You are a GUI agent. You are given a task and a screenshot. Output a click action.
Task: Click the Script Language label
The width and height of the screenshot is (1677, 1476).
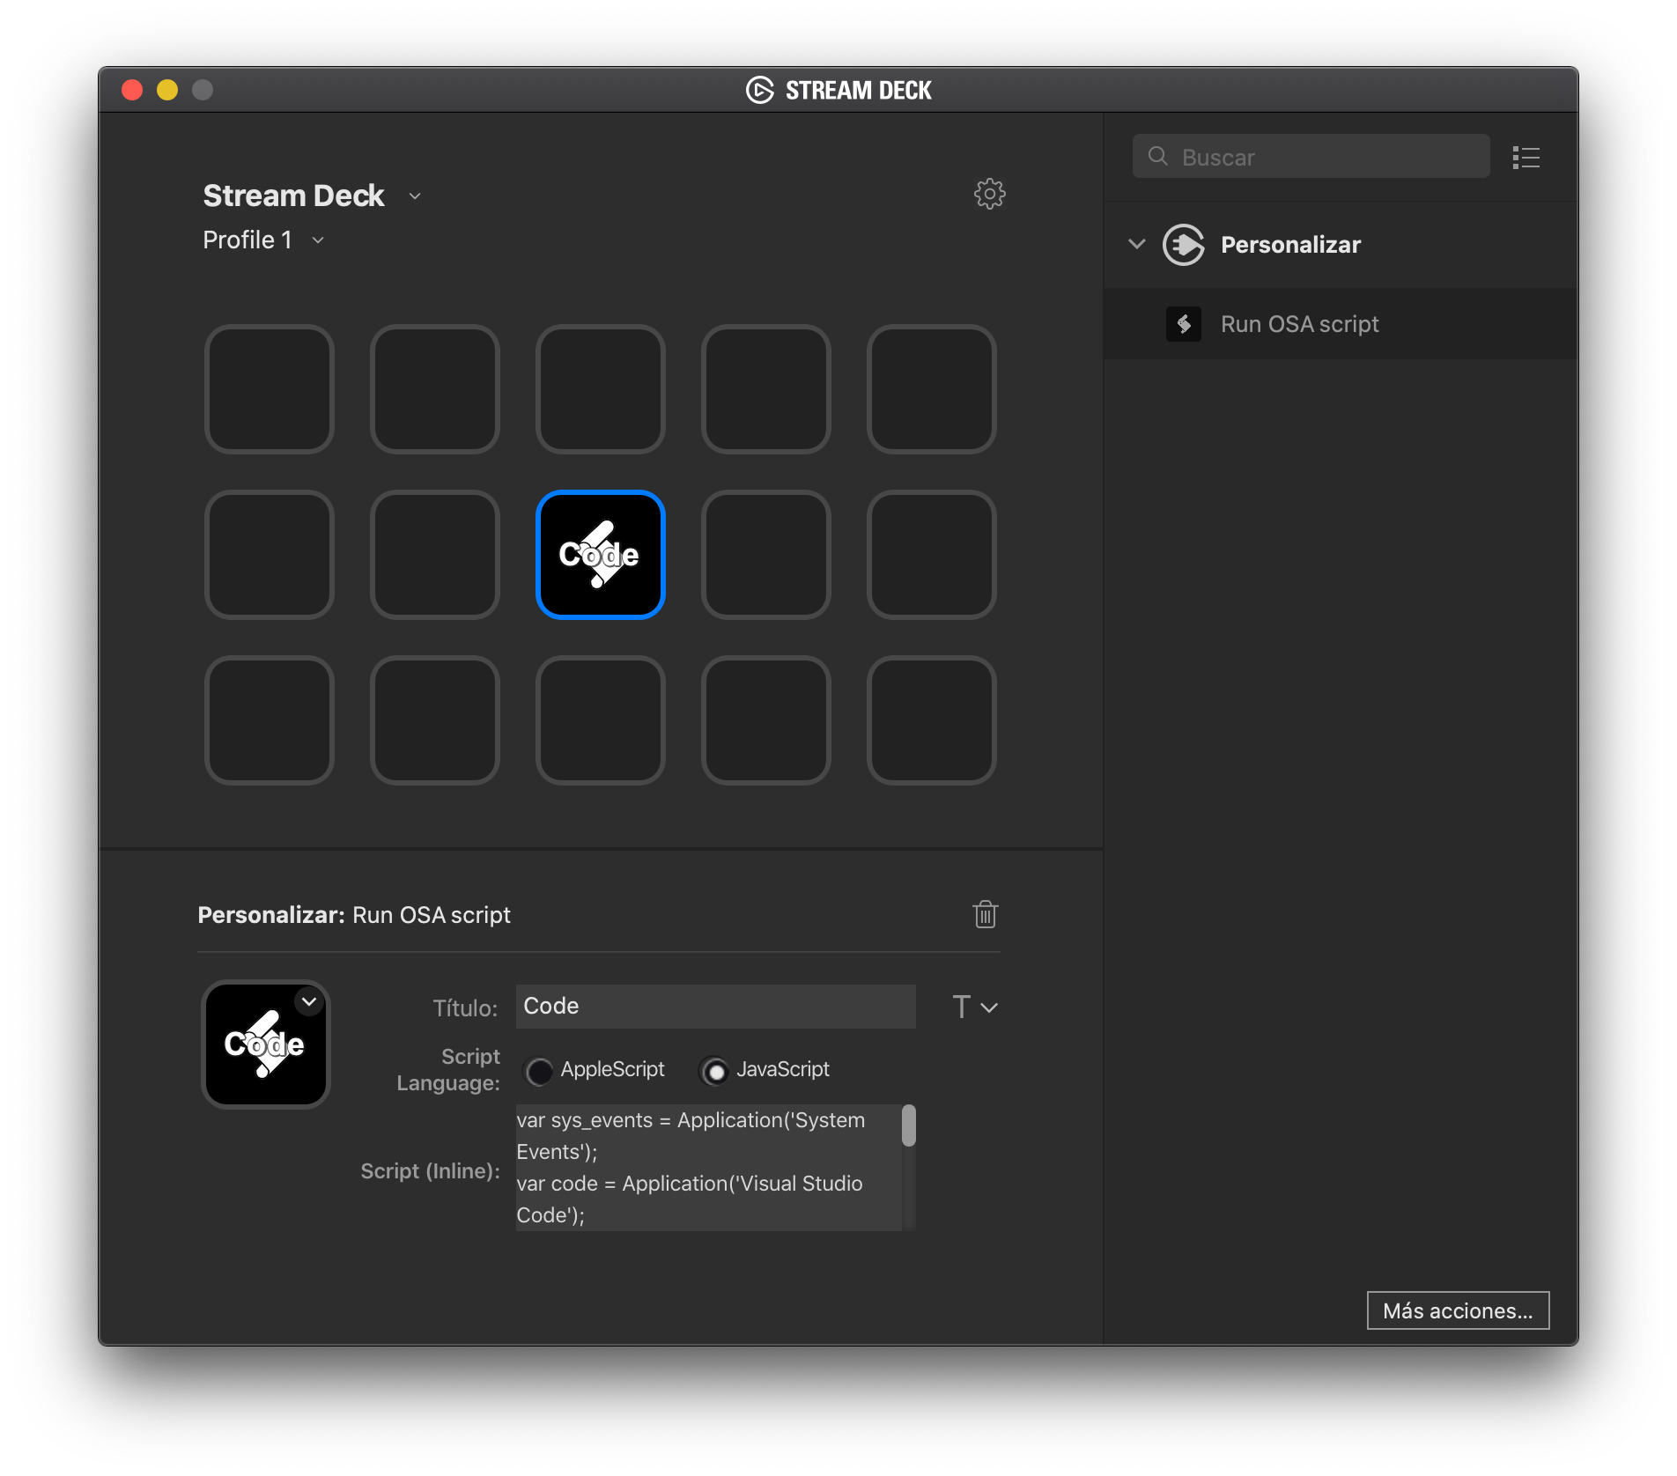pyautogui.click(x=448, y=1069)
